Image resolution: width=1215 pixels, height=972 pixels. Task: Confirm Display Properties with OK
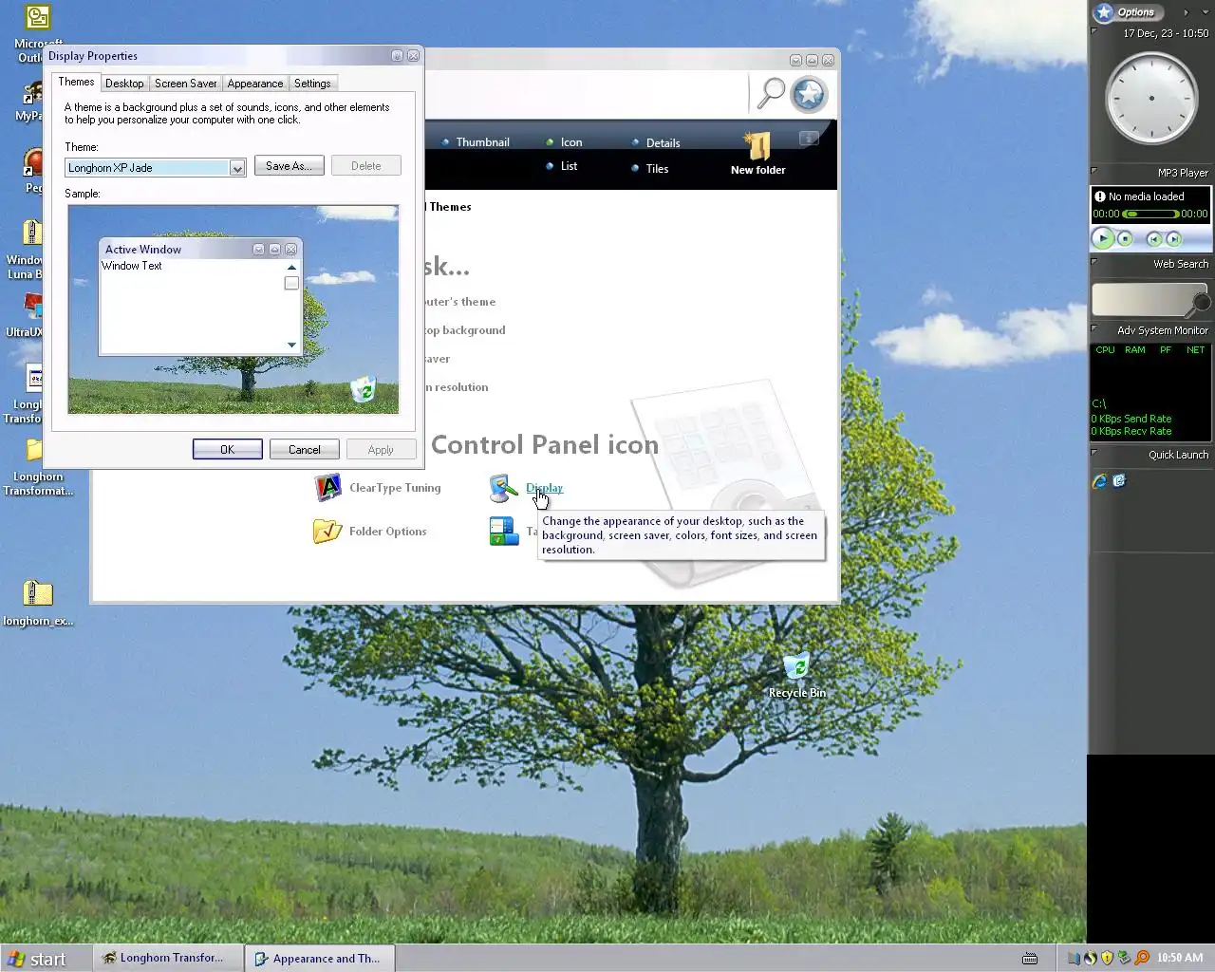(228, 450)
